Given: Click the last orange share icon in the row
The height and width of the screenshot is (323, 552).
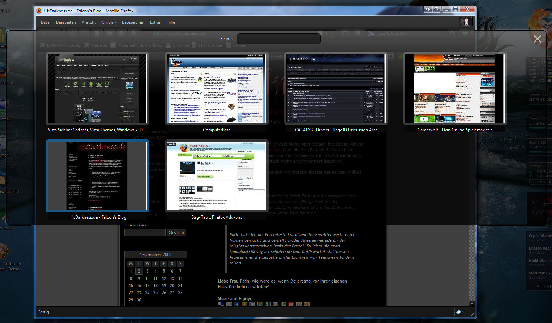Looking at the screenshot, I should (x=307, y=304).
